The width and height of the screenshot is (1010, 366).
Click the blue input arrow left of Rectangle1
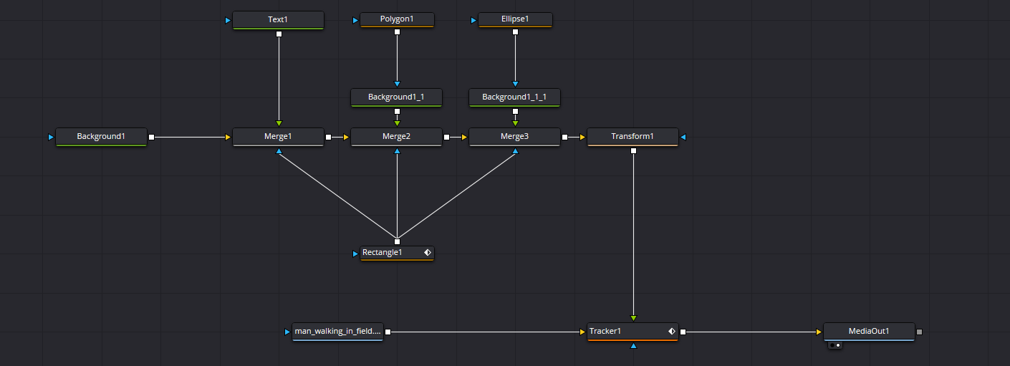355,253
